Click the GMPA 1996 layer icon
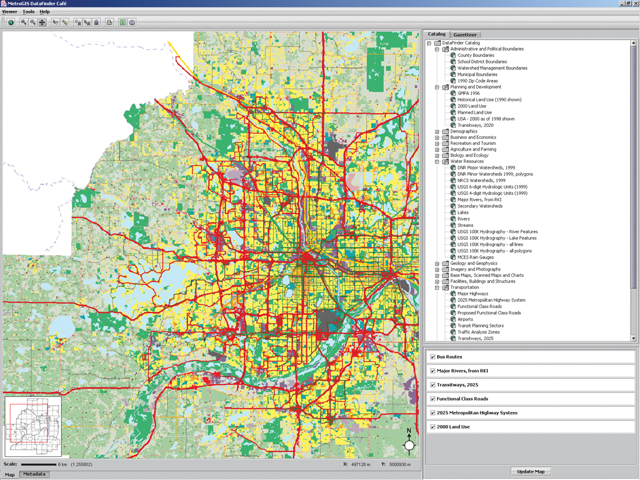 click(x=453, y=93)
